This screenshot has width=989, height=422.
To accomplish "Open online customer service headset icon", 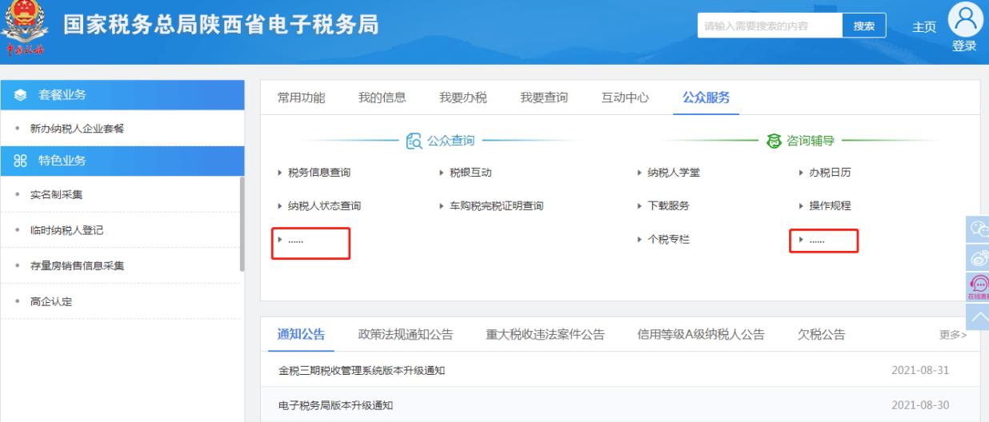I will (979, 285).
